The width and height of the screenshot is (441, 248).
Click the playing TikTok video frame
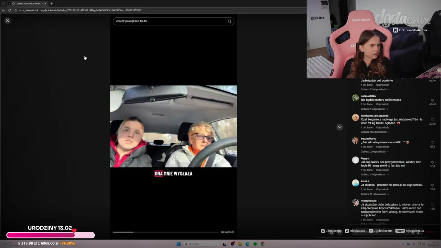(174, 126)
